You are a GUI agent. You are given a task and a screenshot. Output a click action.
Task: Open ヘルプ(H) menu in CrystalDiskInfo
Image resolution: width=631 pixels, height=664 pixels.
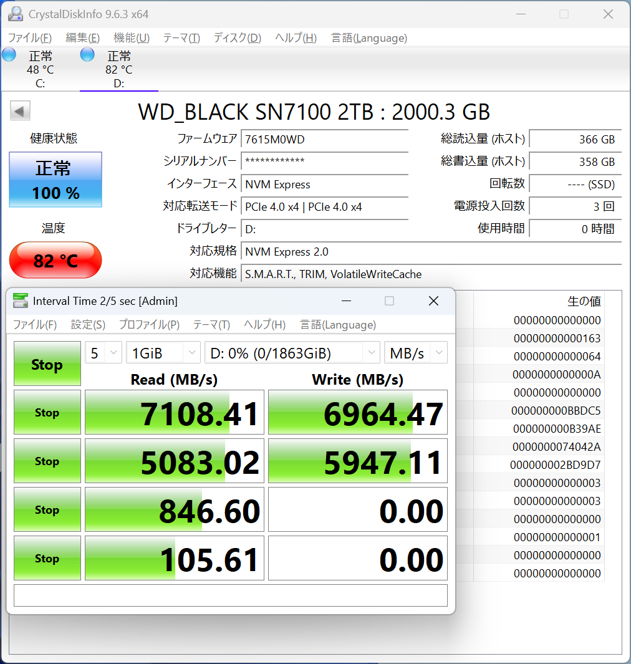296,38
